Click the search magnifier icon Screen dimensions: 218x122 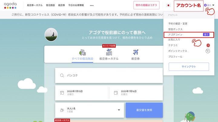(x=62, y=75)
